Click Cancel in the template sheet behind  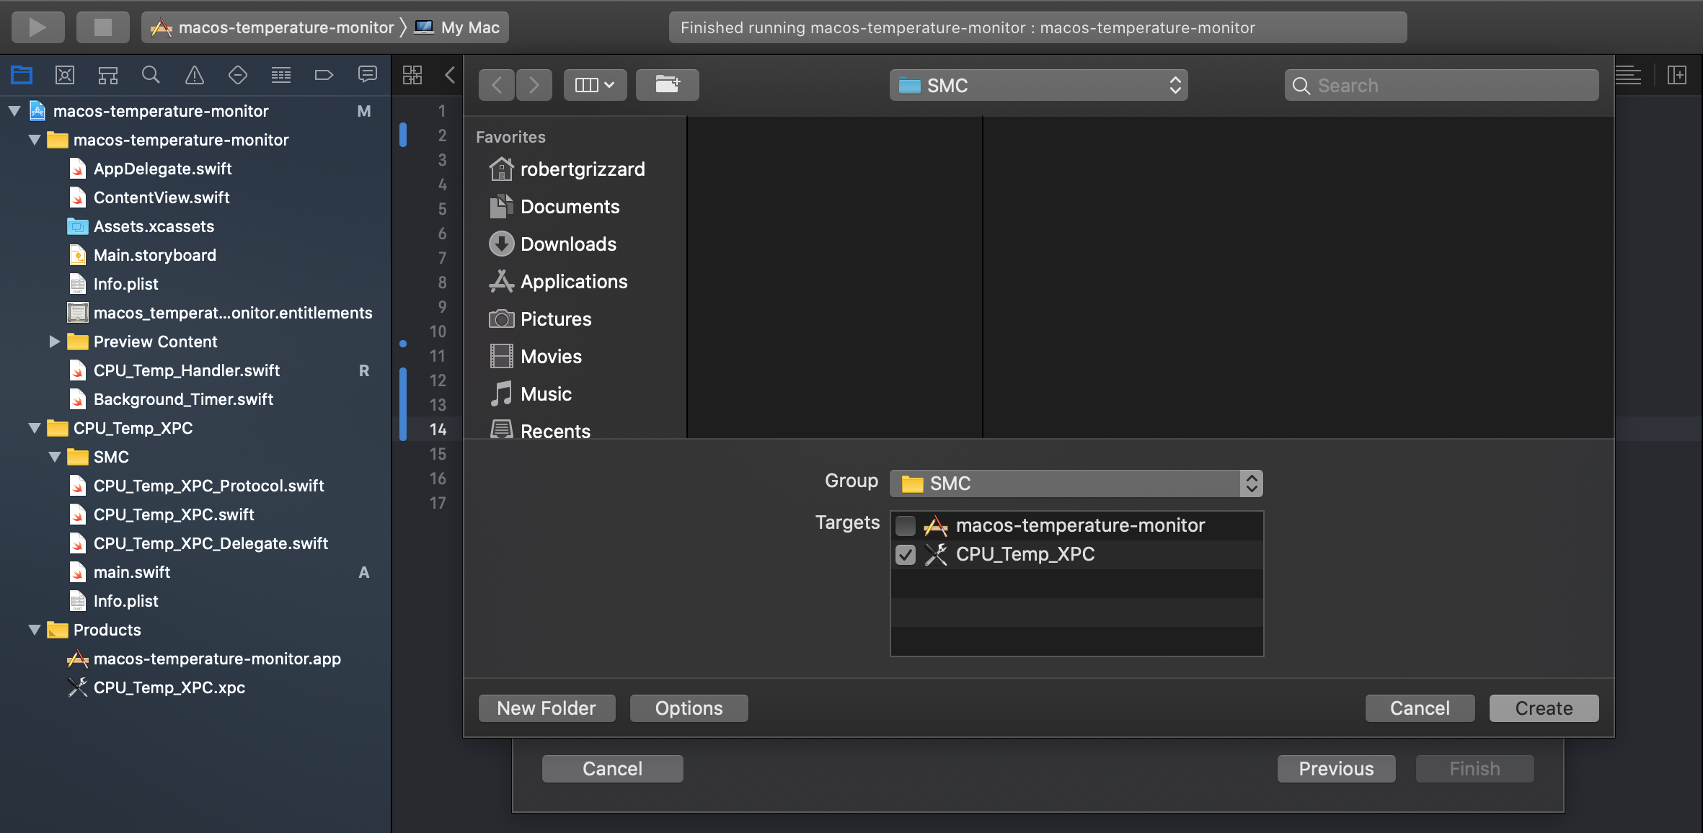[612, 769]
